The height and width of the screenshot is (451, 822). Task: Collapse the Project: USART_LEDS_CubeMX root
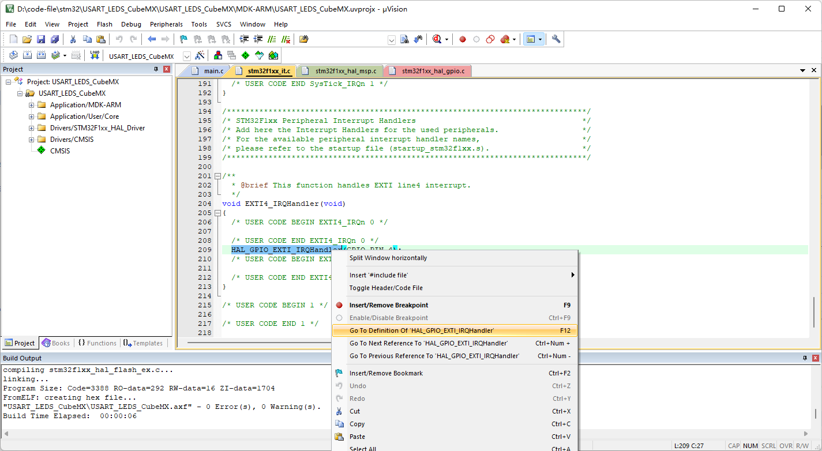pyautogui.click(x=9, y=82)
